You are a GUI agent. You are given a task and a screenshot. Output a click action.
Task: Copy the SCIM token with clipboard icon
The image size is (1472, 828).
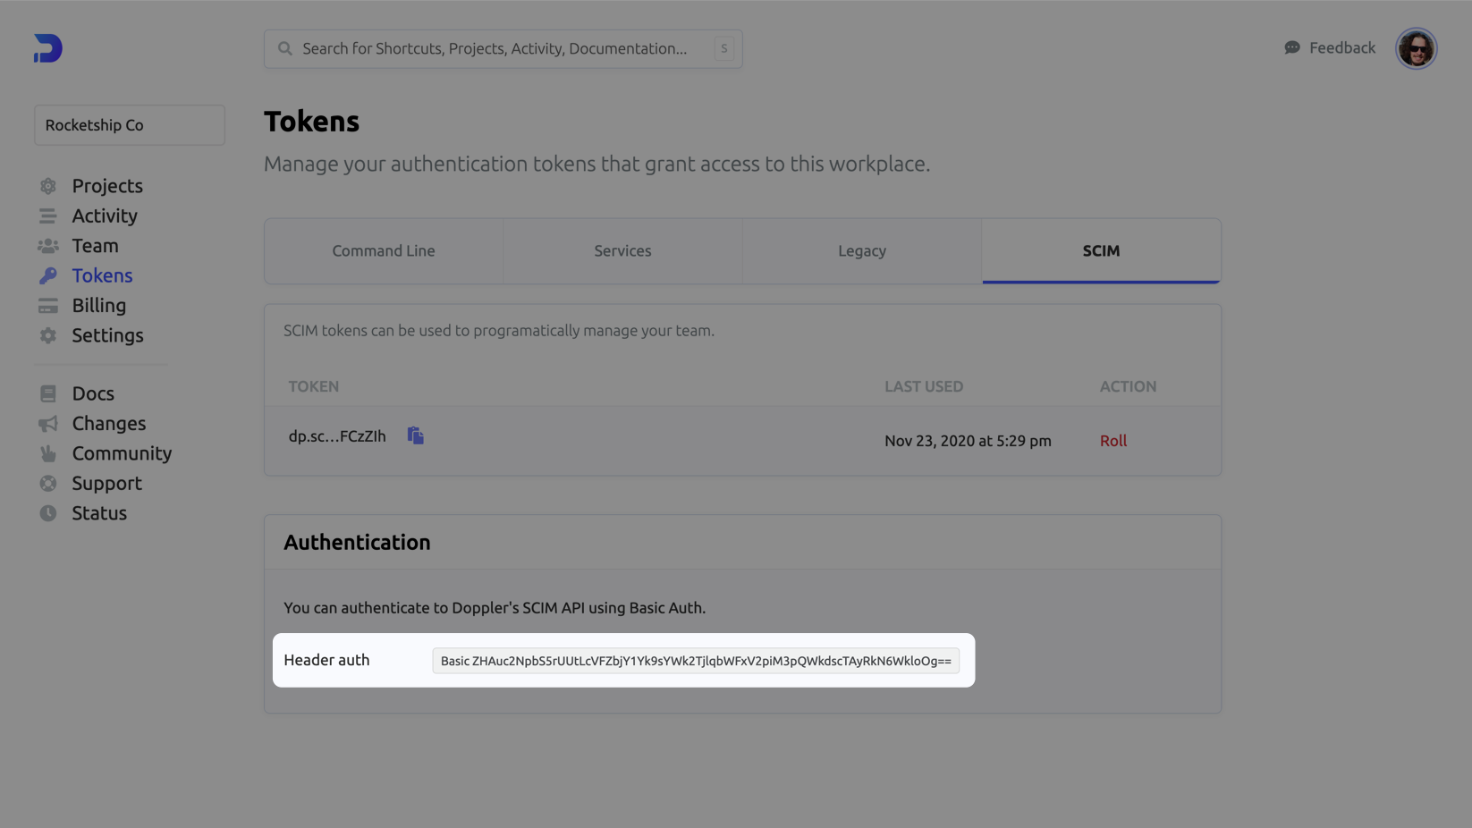[x=416, y=435]
